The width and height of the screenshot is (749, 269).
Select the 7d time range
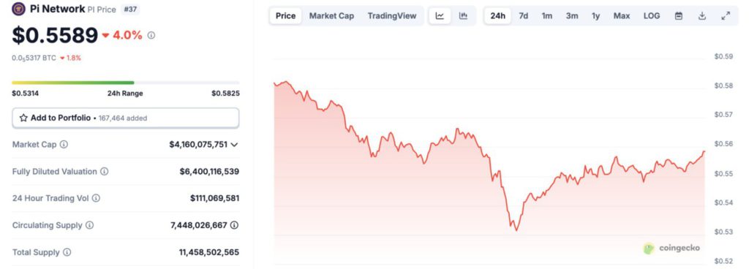[524, 16]
